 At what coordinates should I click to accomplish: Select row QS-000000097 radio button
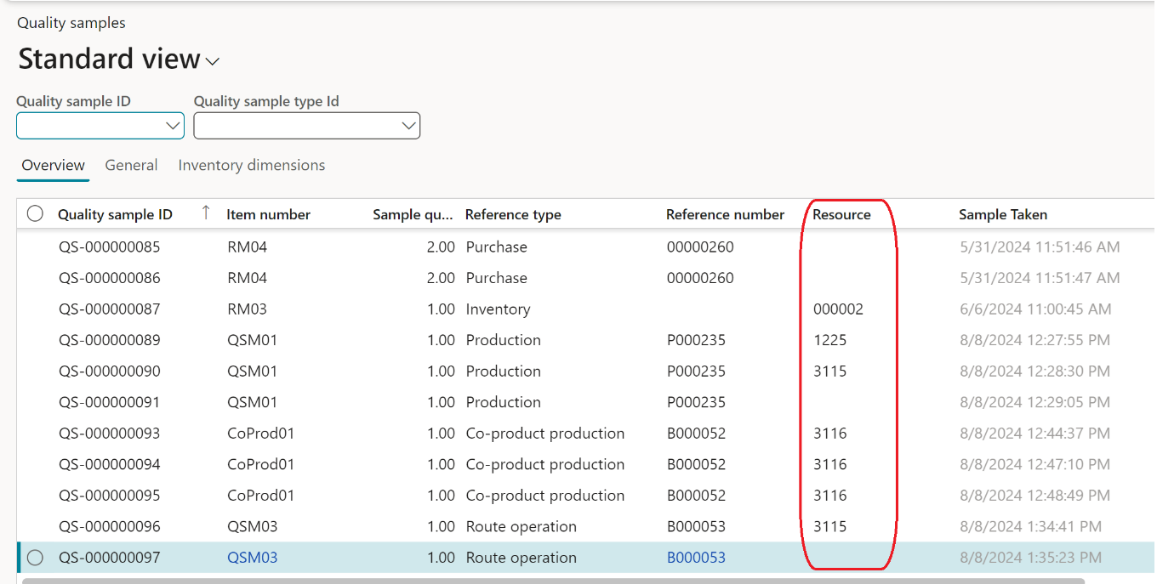pyautogui.click(x=35, y=558)
